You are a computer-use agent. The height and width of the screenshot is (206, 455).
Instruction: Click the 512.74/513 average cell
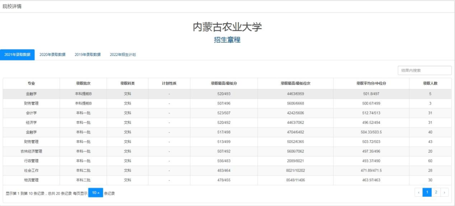[x=371, y=113]
